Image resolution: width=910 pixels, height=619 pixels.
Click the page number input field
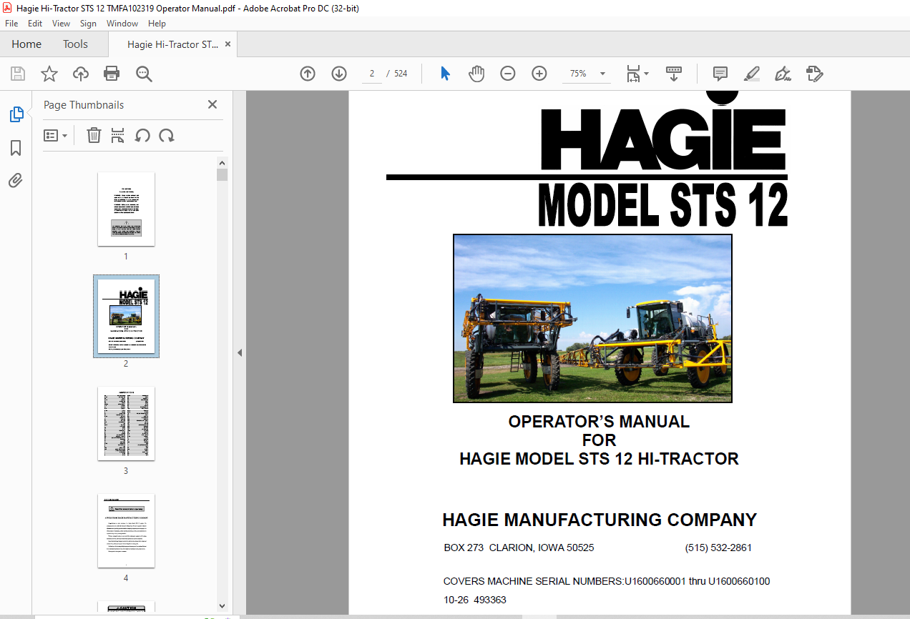point(372,74)
